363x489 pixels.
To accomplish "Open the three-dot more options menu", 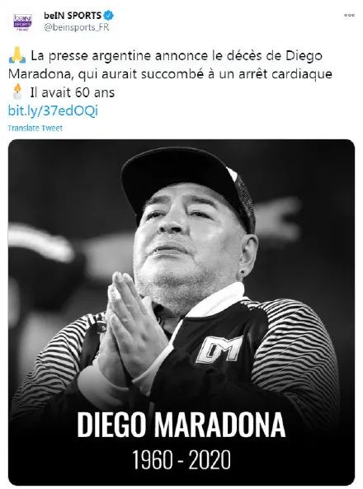I will click(349, 15).
